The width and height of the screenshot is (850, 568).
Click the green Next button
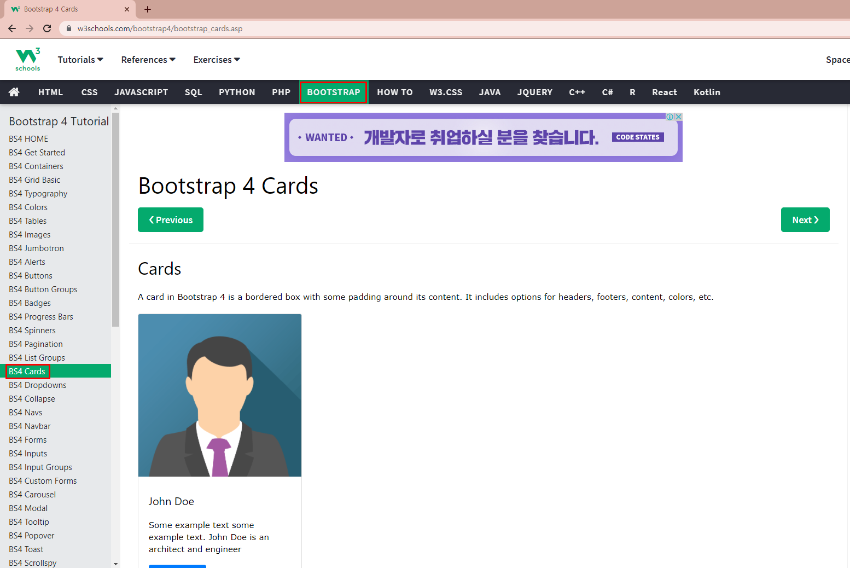(805, 220)
